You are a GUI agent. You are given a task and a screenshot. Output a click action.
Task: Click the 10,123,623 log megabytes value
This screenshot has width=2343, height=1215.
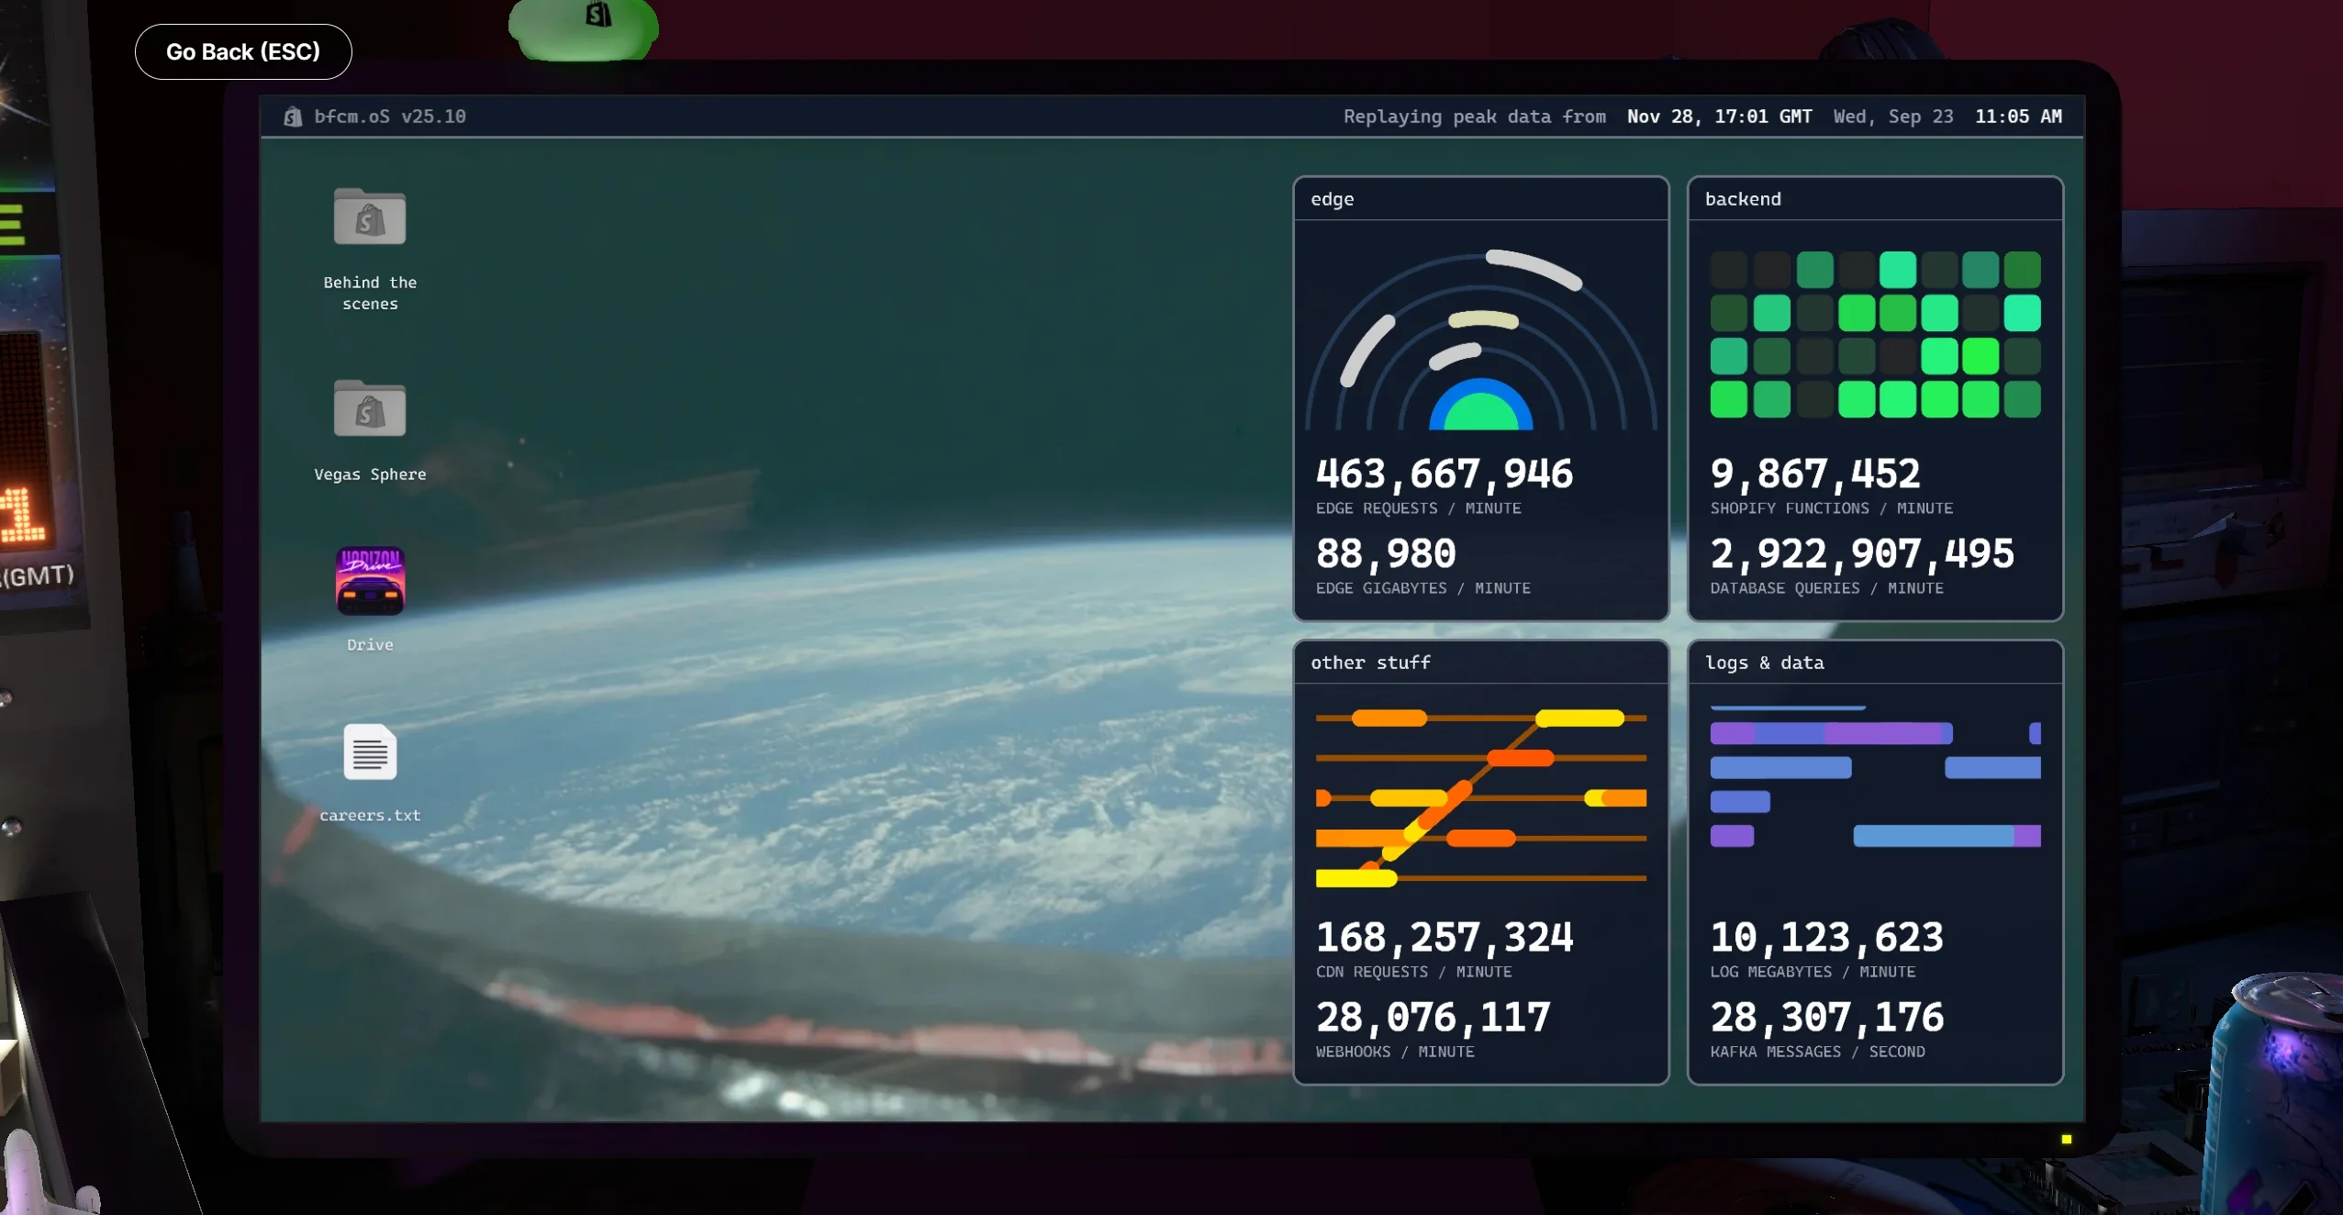(x=1826, y=937)
